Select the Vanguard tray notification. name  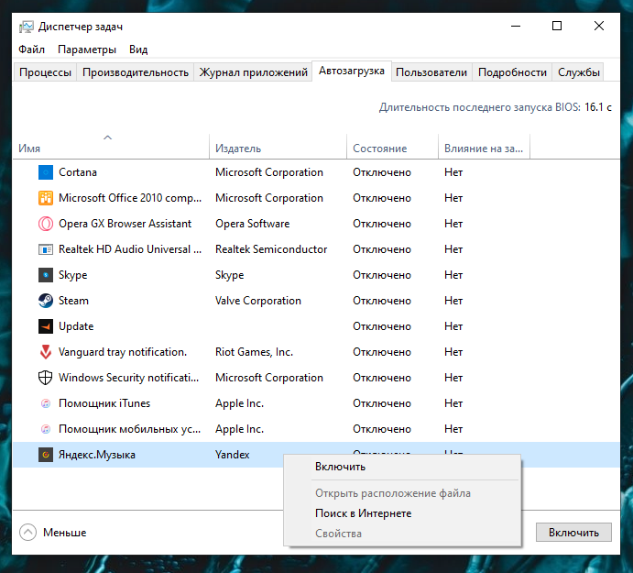(x=123, y=352)
